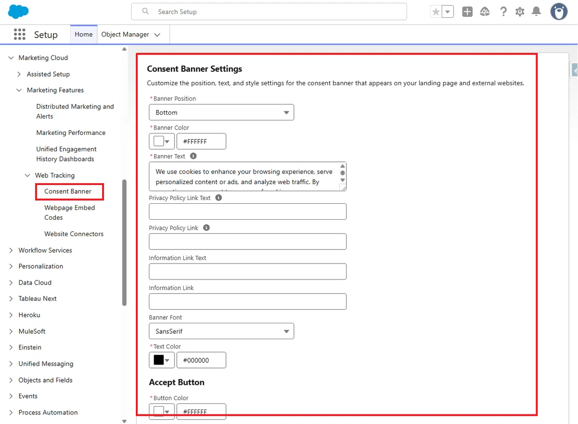Screen dimensions: 578x424
Task: Click the sidebar scroll down arrow
Action: [124, 421]
